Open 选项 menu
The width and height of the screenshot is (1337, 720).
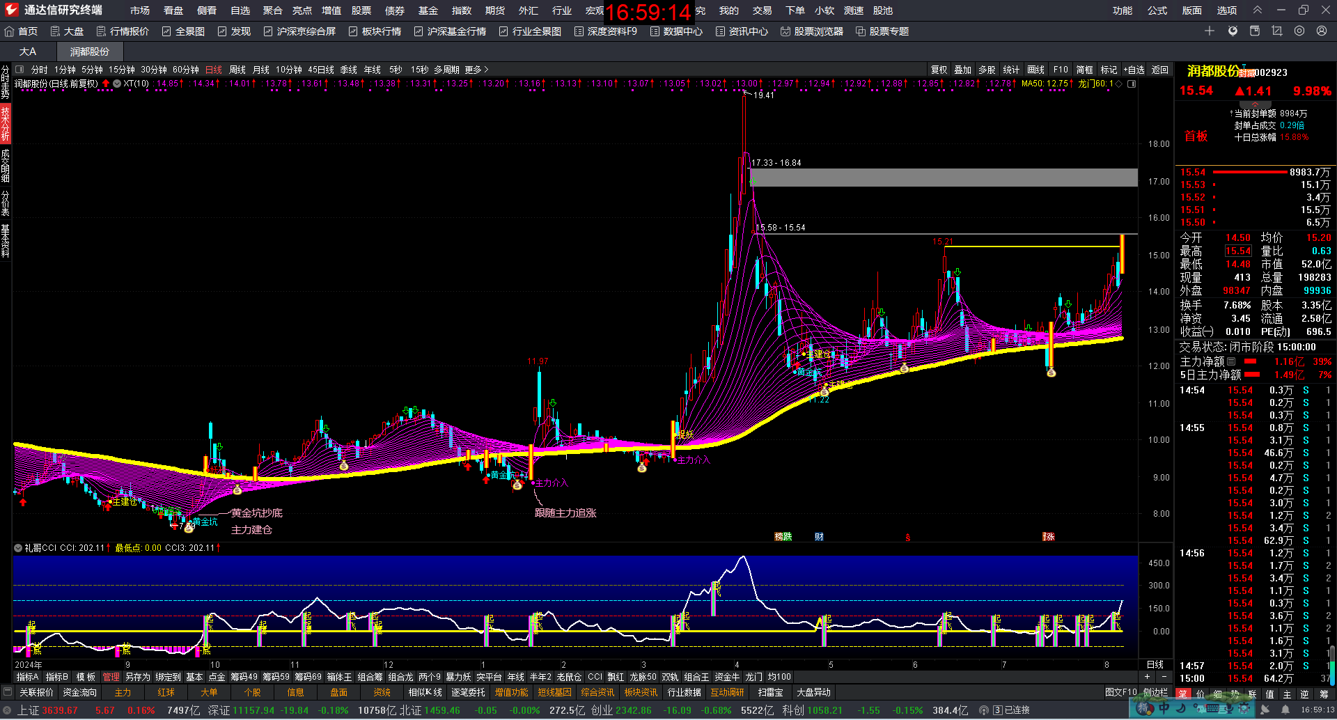click(x=1227, y=10)
